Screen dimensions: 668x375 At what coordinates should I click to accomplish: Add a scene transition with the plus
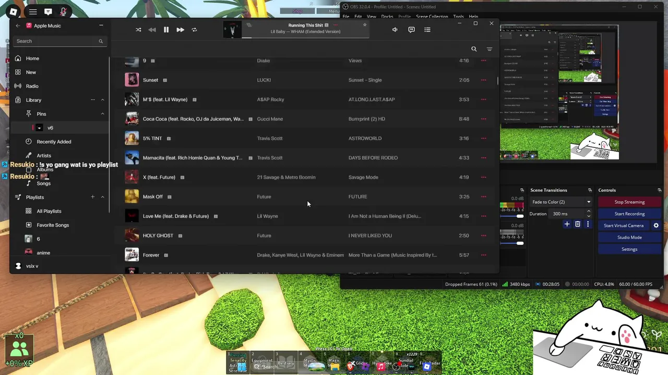point(567,224)
